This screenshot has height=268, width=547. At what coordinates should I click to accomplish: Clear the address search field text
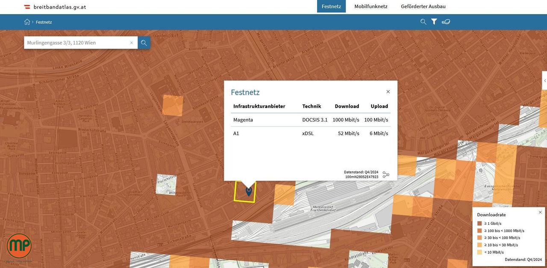132,43
